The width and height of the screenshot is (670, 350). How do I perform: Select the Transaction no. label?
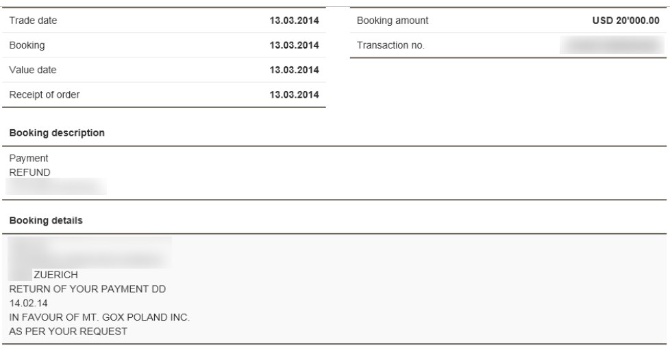pyautogui.click(x=390, y=45)
